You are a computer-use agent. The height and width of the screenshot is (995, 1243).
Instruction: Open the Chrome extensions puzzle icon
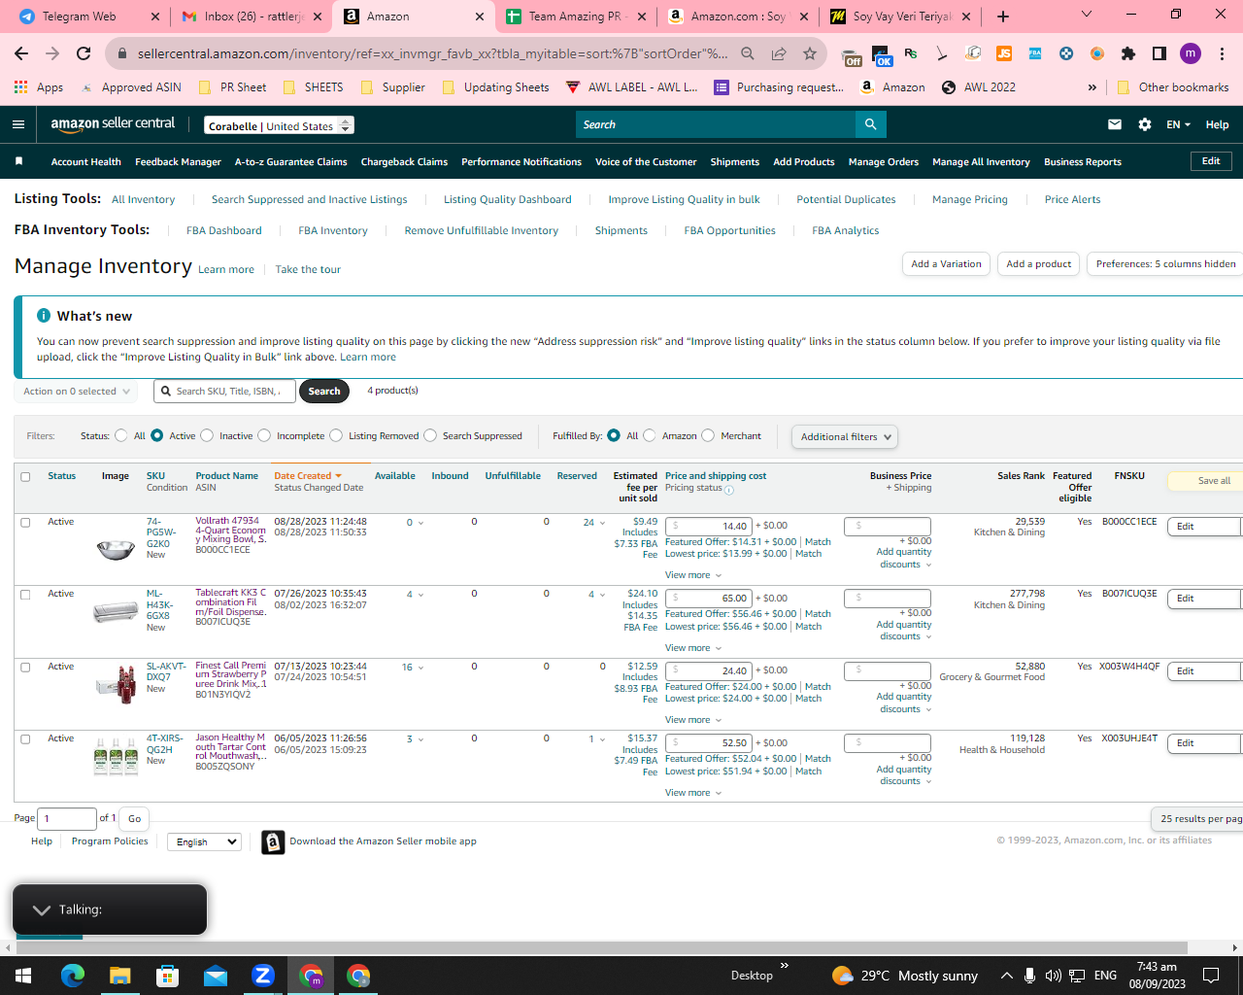(x=1127, y=53)
